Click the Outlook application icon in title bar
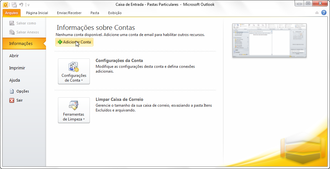This screenshot has width=330, height=169. click(5, 4)
